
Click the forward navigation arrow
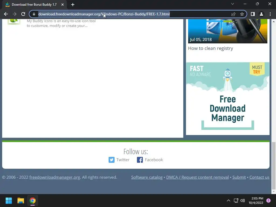(x=15, y=14)
